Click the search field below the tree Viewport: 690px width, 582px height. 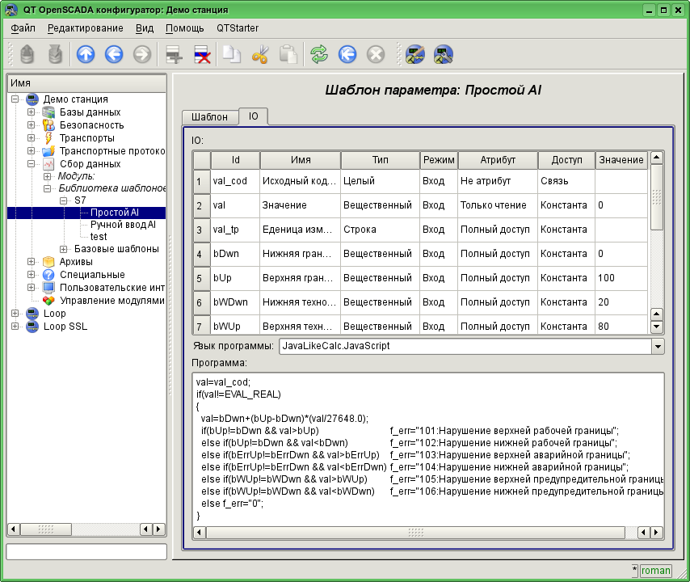[x=86, y=551]
